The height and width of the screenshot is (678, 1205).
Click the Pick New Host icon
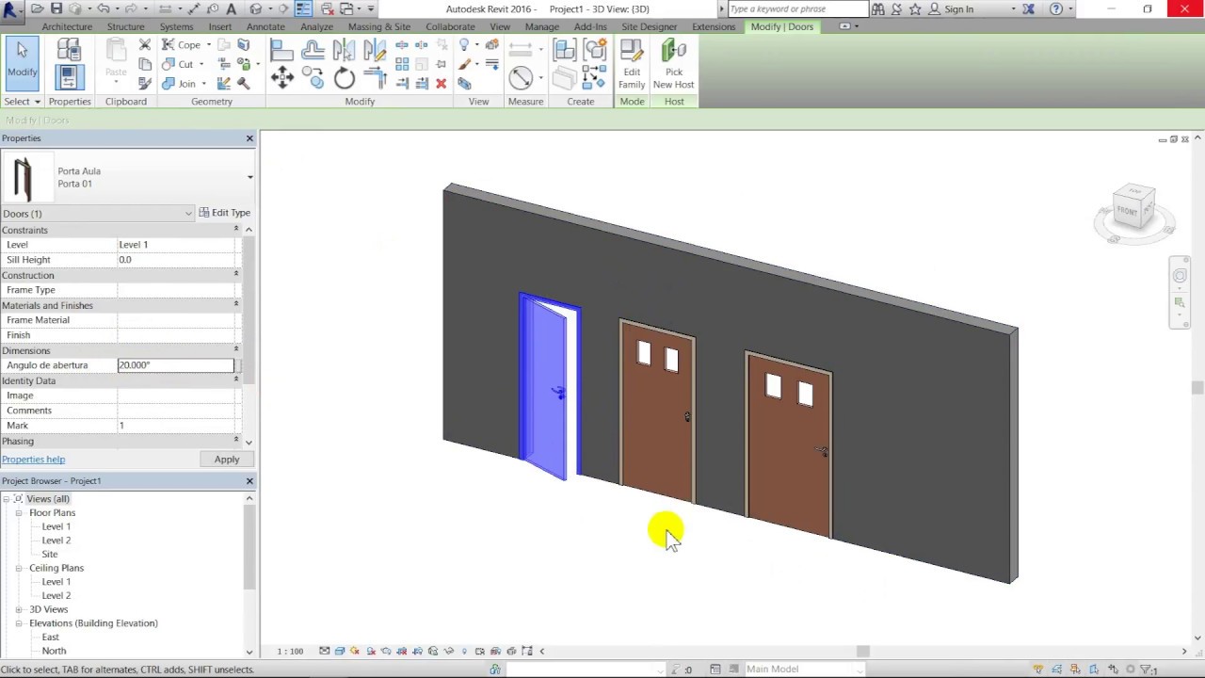[x=673, y=65]
